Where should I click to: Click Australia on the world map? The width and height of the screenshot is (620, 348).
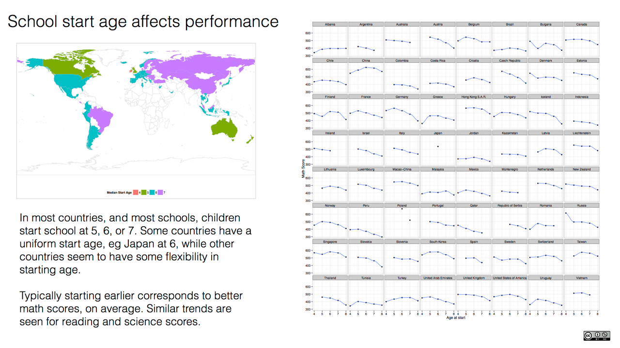click(224, 128)
